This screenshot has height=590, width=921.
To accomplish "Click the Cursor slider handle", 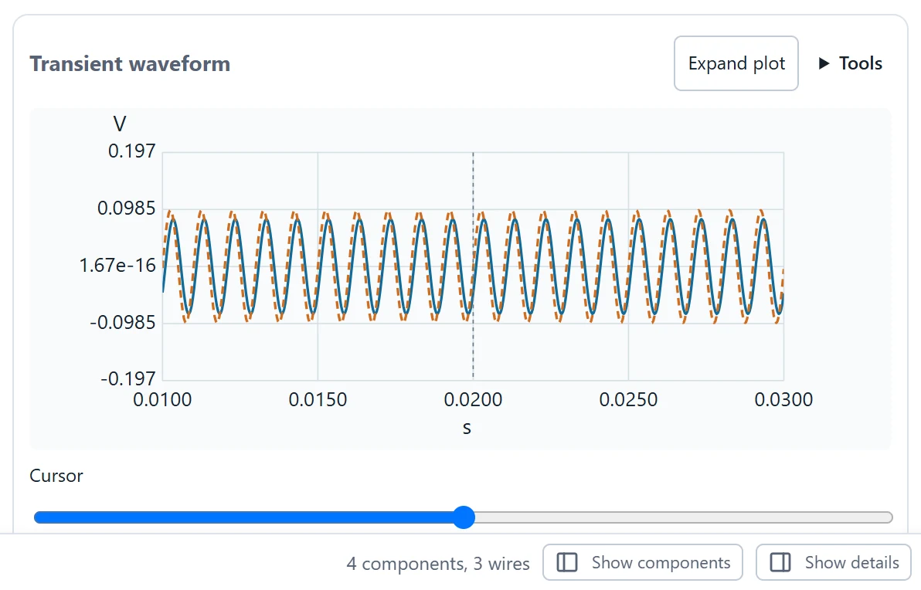I will point(464,517).
